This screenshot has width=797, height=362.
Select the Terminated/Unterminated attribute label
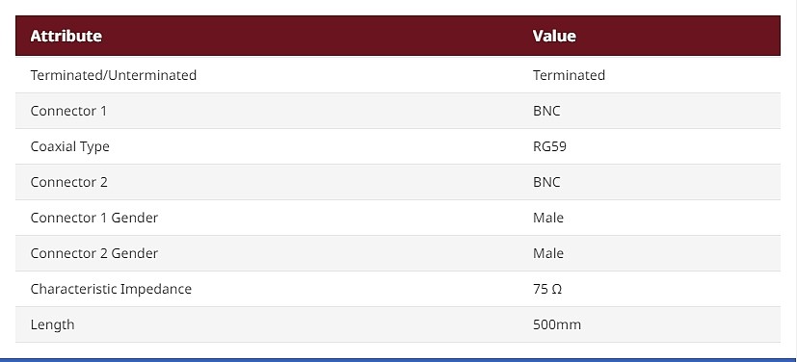click(114, 75)
